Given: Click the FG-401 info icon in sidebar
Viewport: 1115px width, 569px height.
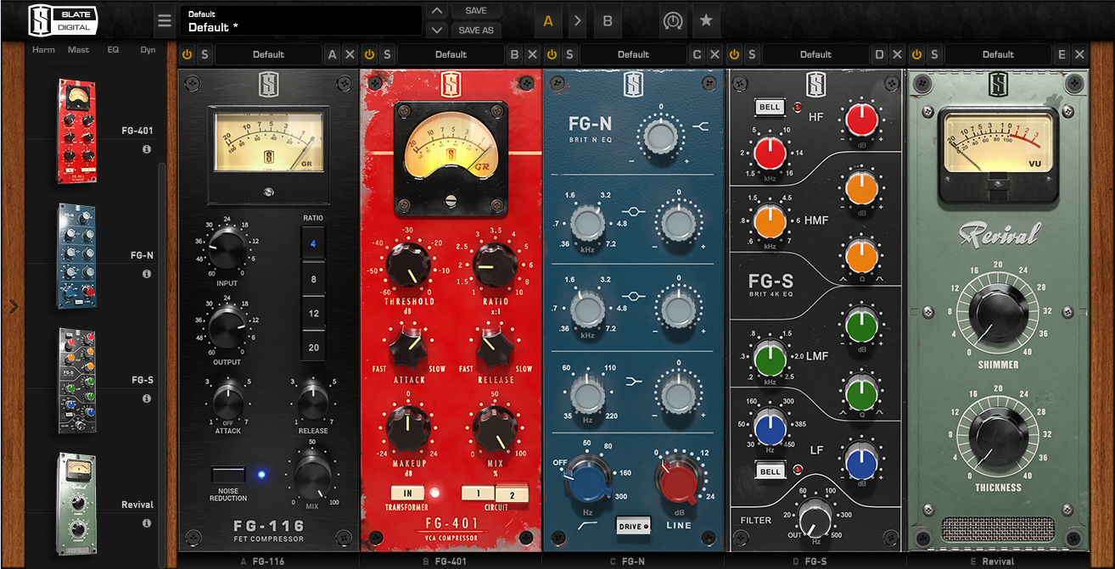Looking at the screenshot, I should point(146,149).
